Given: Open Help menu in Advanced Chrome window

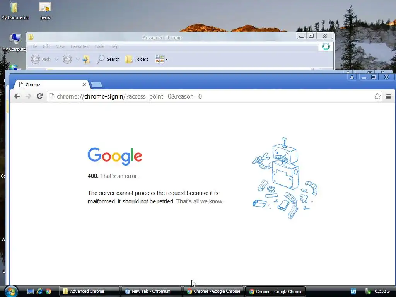Looking at the screenshot, I should [114, 46].
